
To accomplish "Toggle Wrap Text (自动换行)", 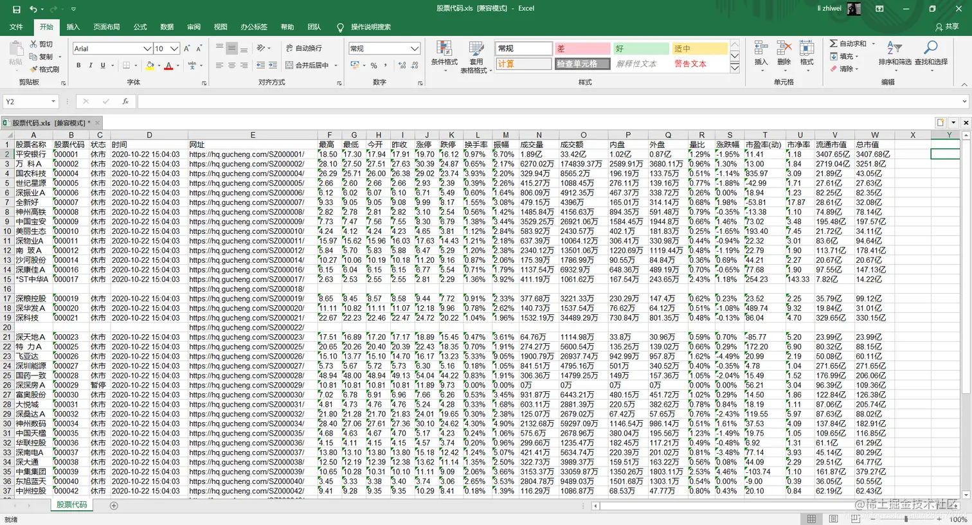I will coord(303,48).
